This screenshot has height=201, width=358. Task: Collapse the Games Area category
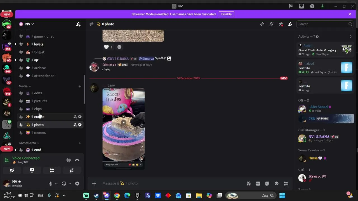pyautogui.click(x=29, y=143)
